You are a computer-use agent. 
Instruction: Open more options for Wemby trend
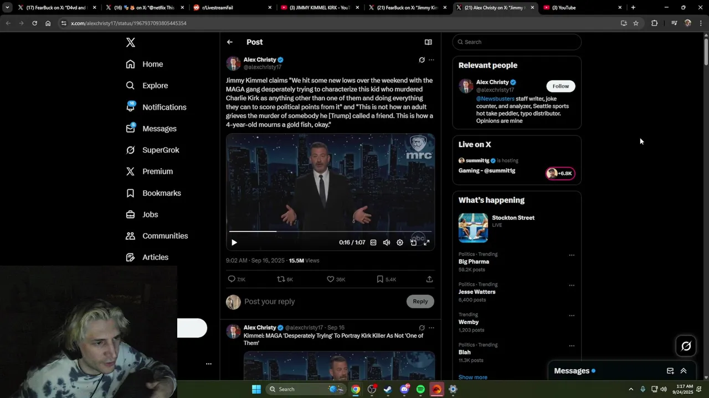(x=572, y=316)
